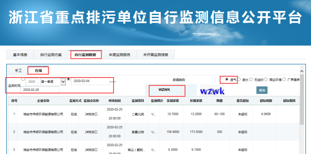Select the date range radio button
311x154 pixels.
(69, 79)
